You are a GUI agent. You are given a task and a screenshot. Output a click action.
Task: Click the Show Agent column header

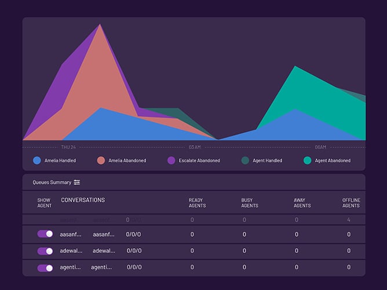tap(44, 203)
